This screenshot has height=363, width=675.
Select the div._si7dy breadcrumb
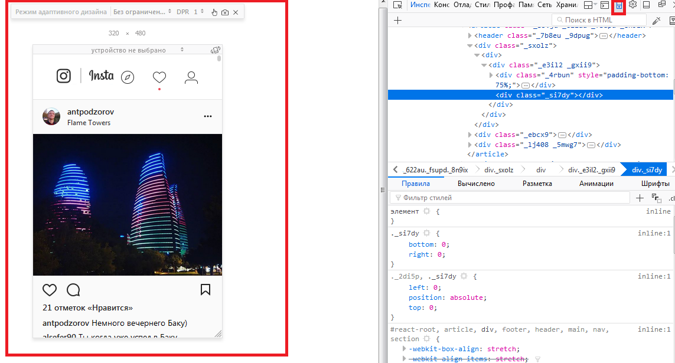647,170
